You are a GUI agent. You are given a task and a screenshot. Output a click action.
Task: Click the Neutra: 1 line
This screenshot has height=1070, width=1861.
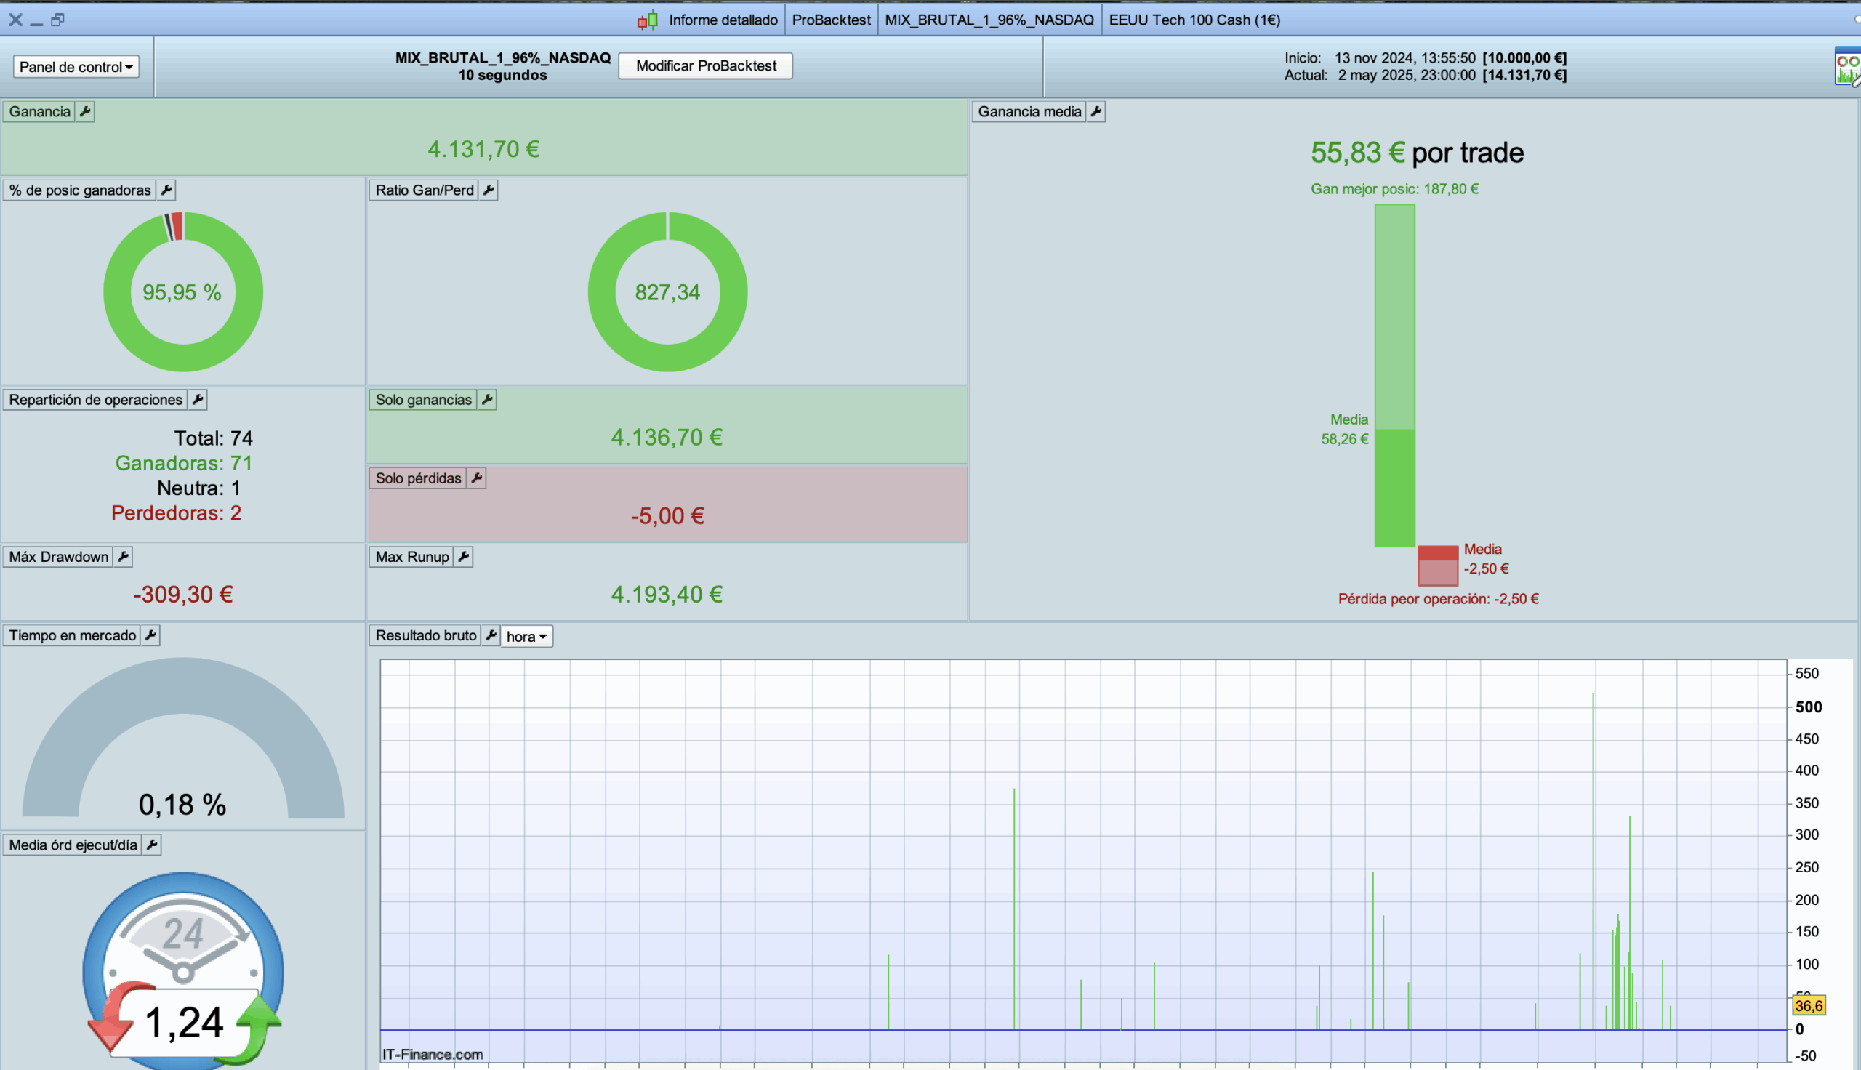click(198, 488)
